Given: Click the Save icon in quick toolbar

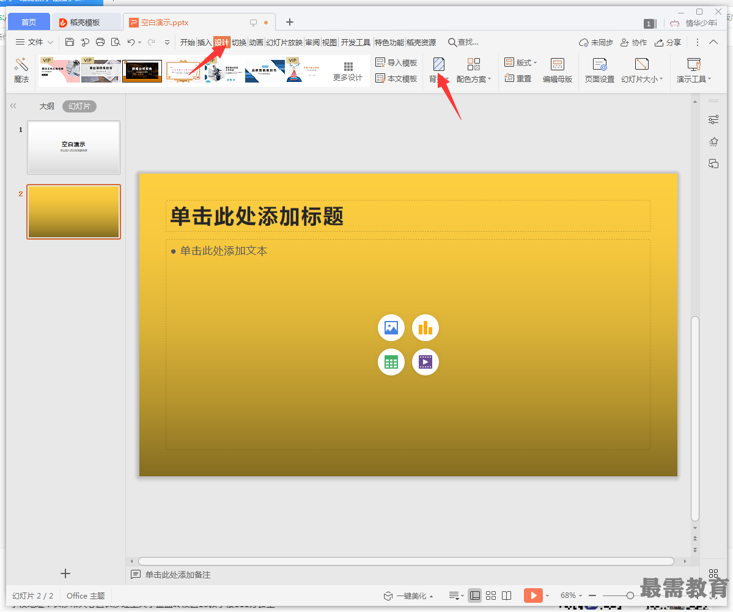Looking at the screenshot, I should coord(69,42).
